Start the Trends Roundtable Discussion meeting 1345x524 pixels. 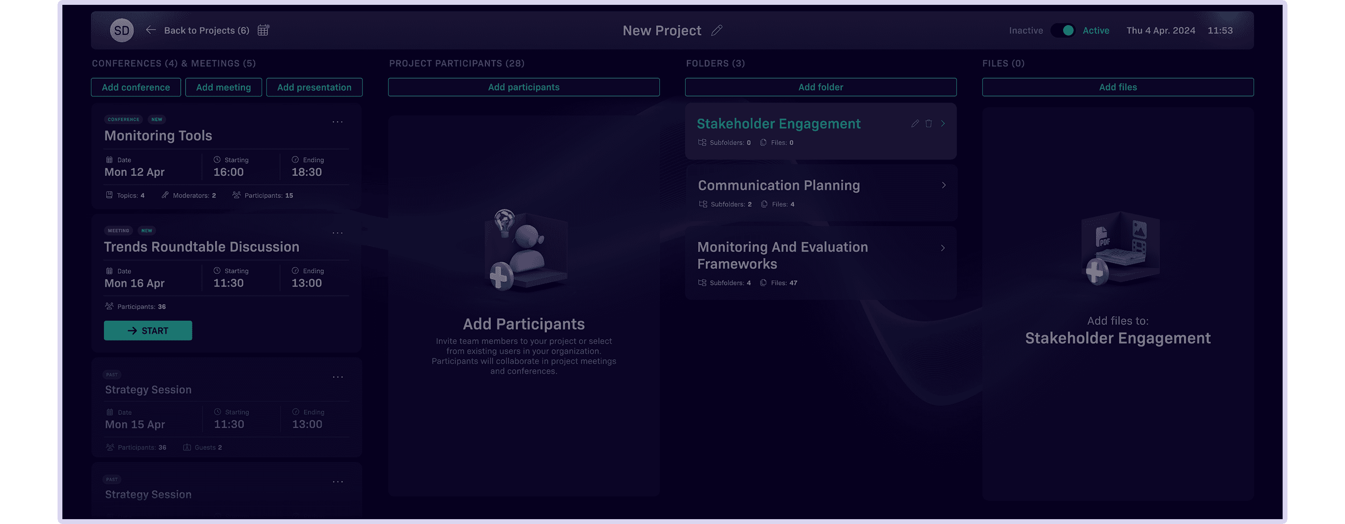click(x=148, y=330)
